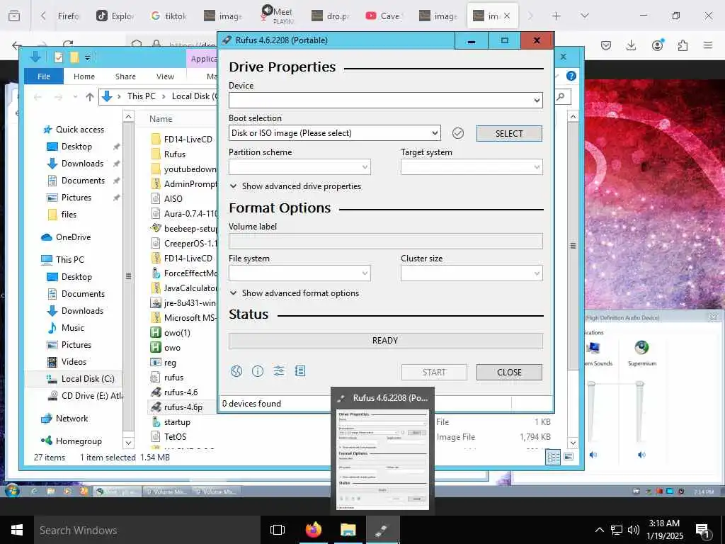Viewport: 725px width, 544px height.
Task: Click Windows Start button on outer taskbar
Action: click(x=17, y=530)
